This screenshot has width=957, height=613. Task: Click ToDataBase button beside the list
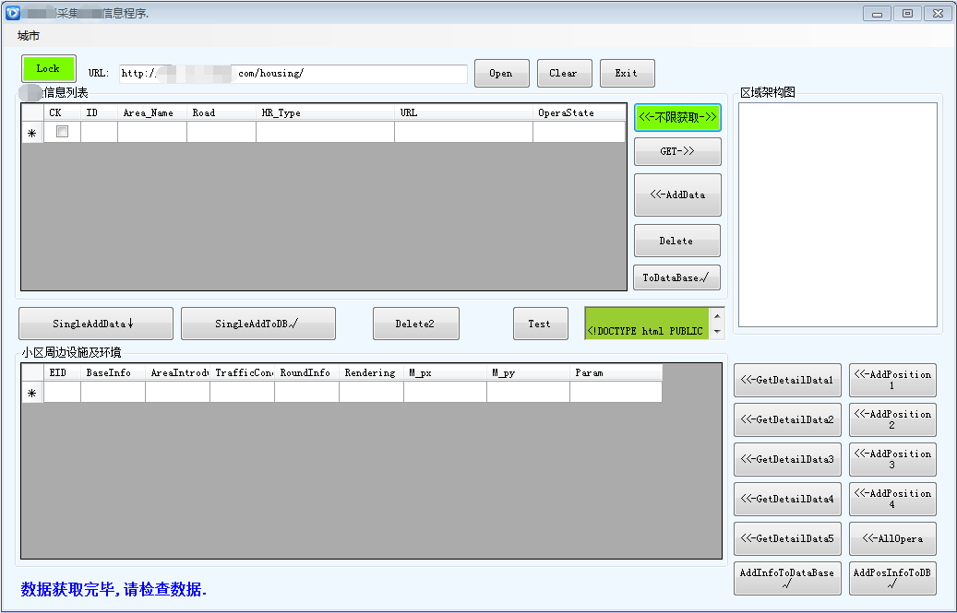(676, 277)
